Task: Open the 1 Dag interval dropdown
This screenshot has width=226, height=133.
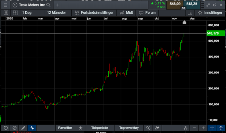Action: coord(33,13)
